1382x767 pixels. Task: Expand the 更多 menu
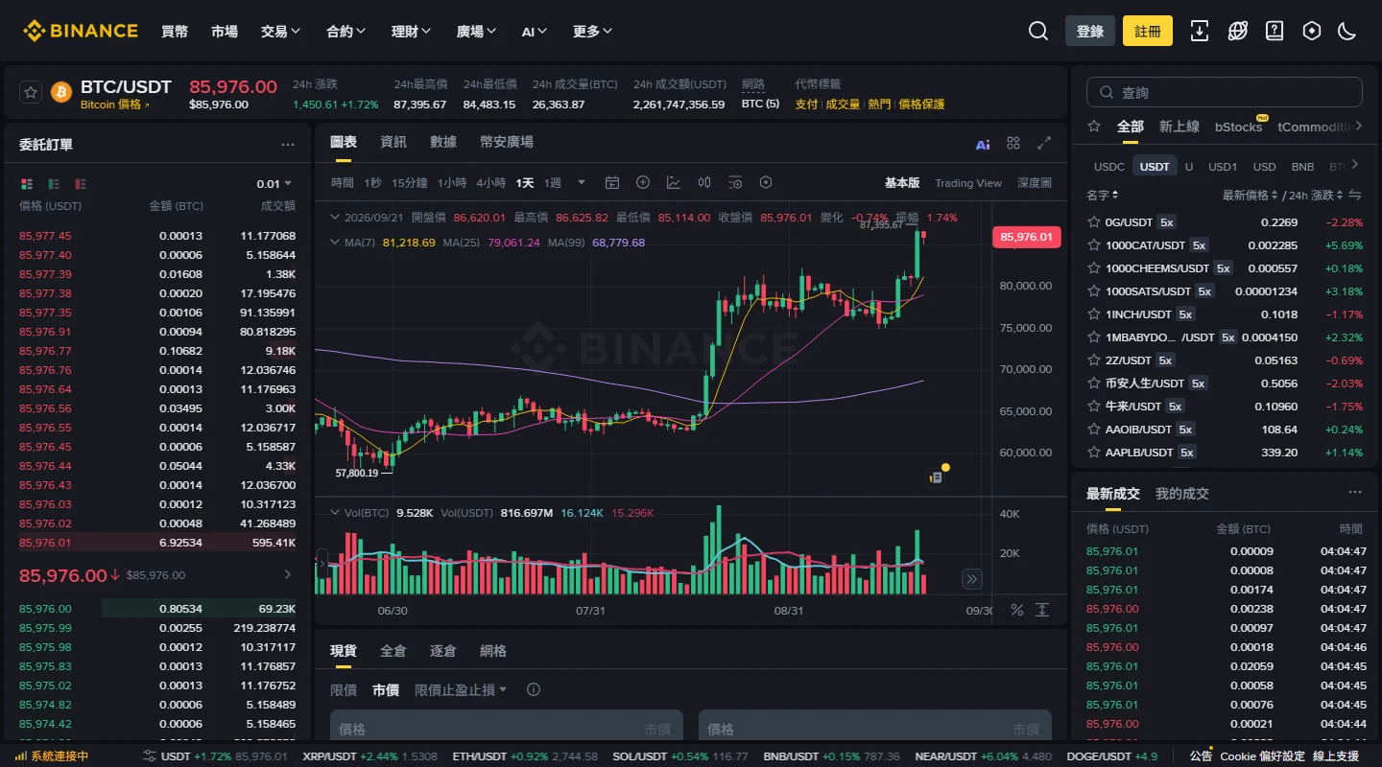[592, 31]
